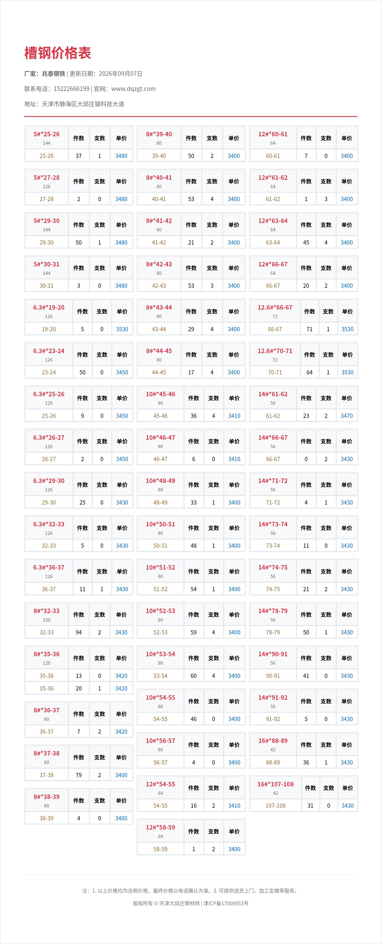Click phone number 15222666199
The width and height of the screenshot is (382, 944).
click(71, 89)
